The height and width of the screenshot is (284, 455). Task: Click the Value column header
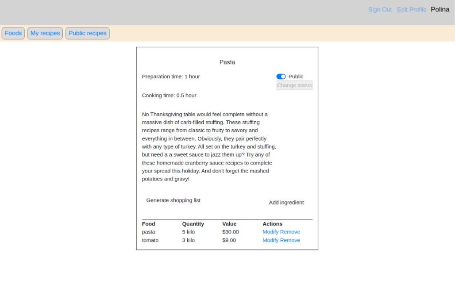pos(228,223)
